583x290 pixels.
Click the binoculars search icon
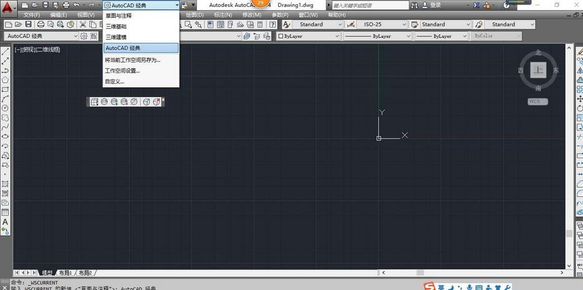pyautogui.click(x=414, y=5)
